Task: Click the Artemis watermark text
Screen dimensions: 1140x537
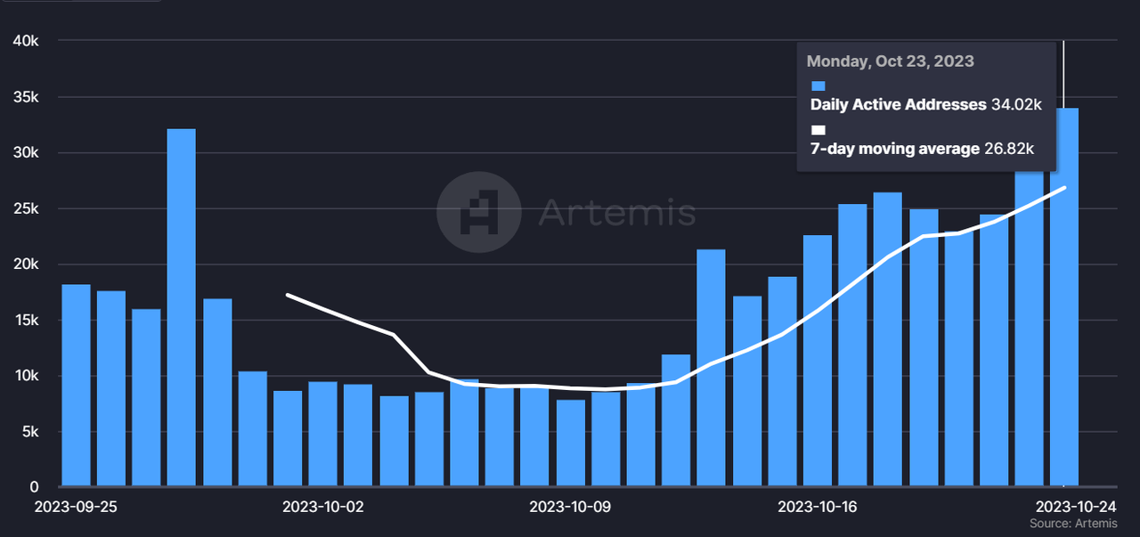Action: pyautogui.click(x=616, y=213)
